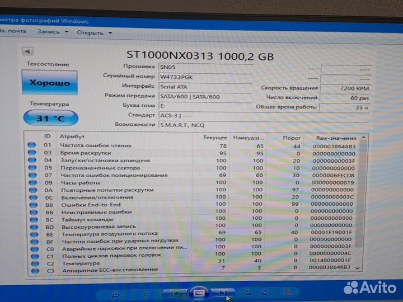Go to the previous photo
This screenshot has height=302, width=403.
[175, 293]
